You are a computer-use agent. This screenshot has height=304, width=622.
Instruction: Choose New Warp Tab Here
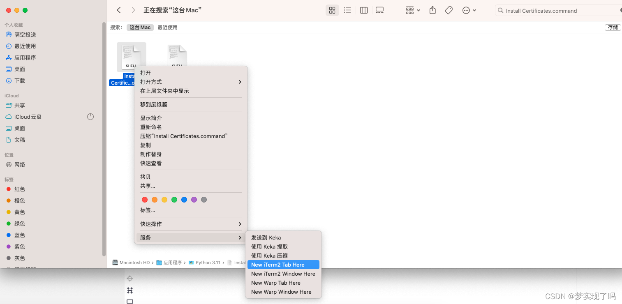[283, 283]
